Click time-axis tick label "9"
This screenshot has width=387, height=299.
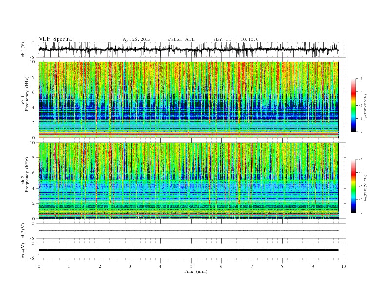[313, 266]
